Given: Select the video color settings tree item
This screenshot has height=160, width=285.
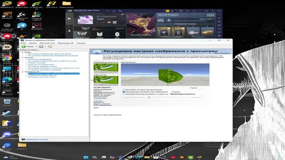Looking at the screenshot, I should point(49,54).
